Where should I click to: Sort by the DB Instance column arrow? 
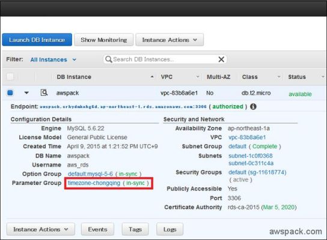(152, 77)
